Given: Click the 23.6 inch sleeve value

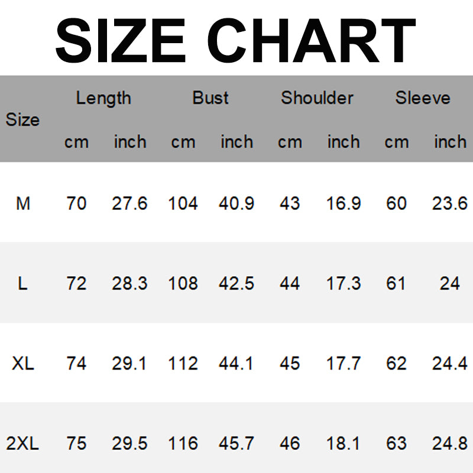Looking at the screenshot, I should 450,204.
